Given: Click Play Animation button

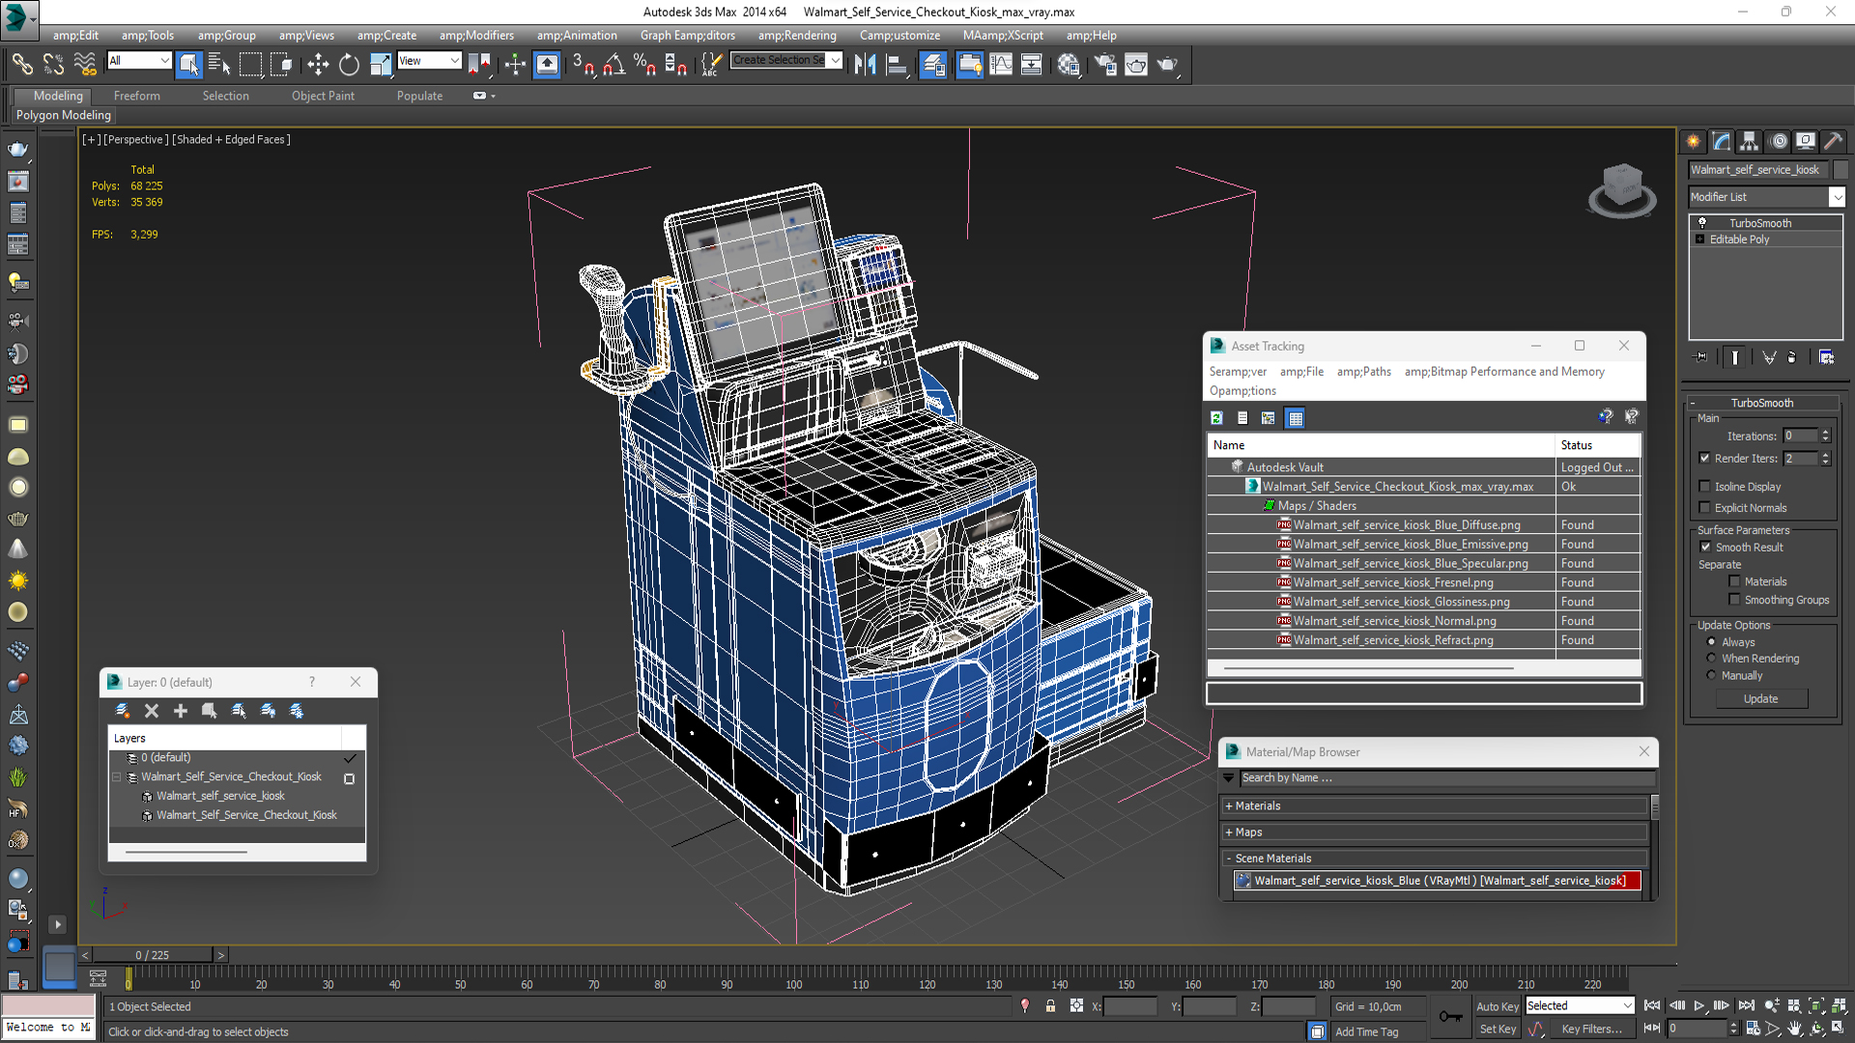Looking at the screenshot, I should (1699, 1006).
